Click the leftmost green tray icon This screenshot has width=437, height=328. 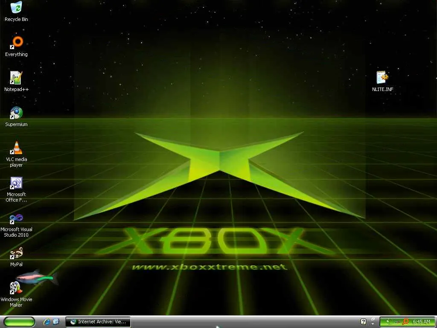(387, 321)
